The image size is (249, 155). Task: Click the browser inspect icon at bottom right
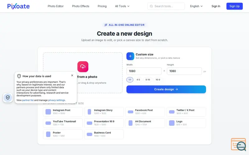[x=238, y=144]
